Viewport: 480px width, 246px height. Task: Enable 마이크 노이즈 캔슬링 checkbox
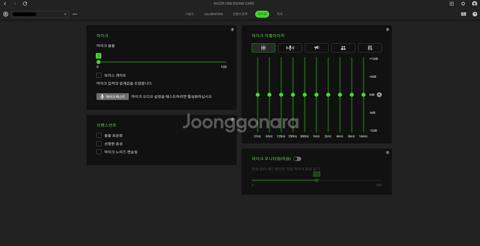tap(99, 152)
